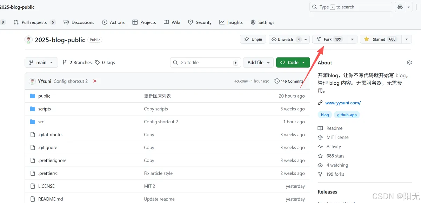Jump to Readme from About sidebar
The height and width of the screenshot is (203, 421).
coord(330,128)
